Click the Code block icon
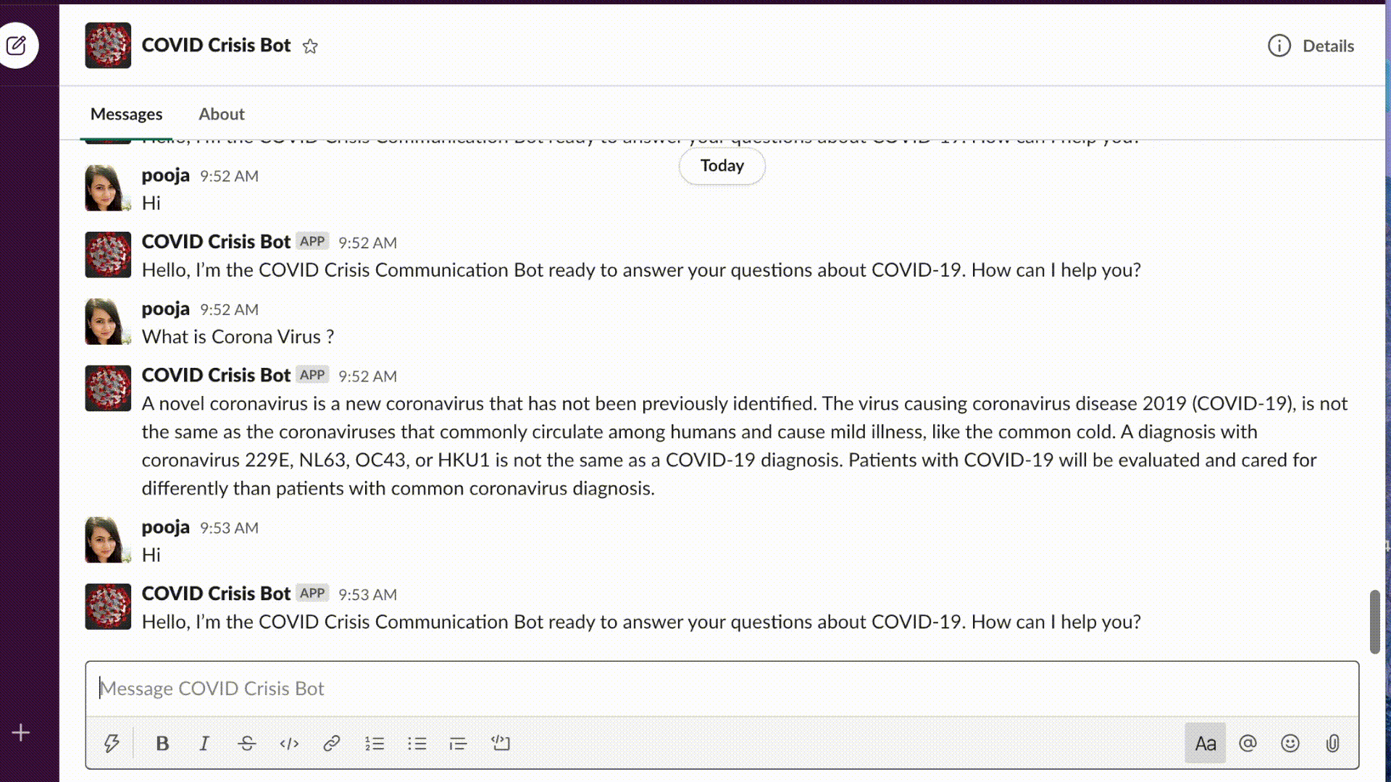The height and width of the screenshot is (782, 1391). tap(500, 743)
